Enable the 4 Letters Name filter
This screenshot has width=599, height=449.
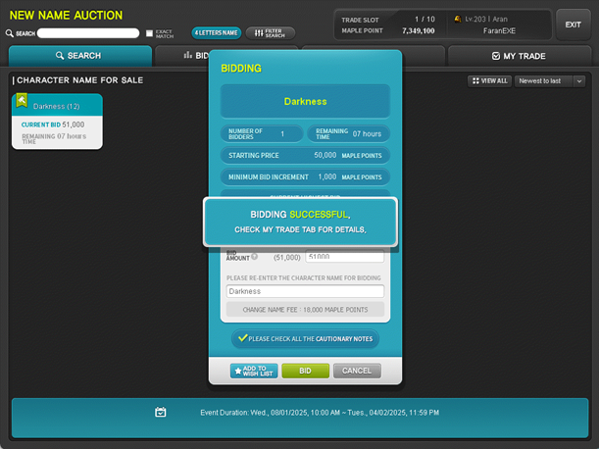(x=217, y=33)
